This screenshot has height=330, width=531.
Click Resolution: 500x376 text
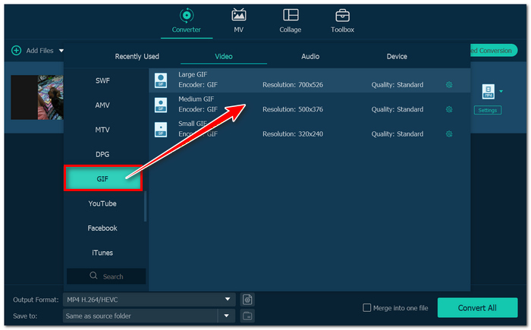tap(293, 109)
